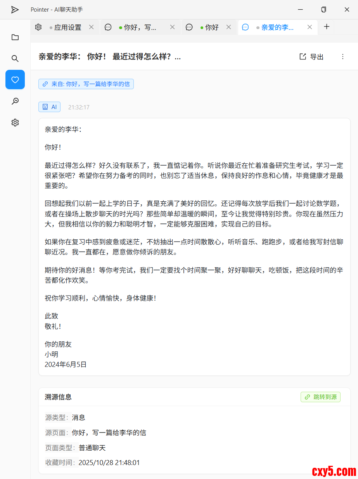Click the 页面类型 label
Screen dimensions: 358x479
point(60,448)
